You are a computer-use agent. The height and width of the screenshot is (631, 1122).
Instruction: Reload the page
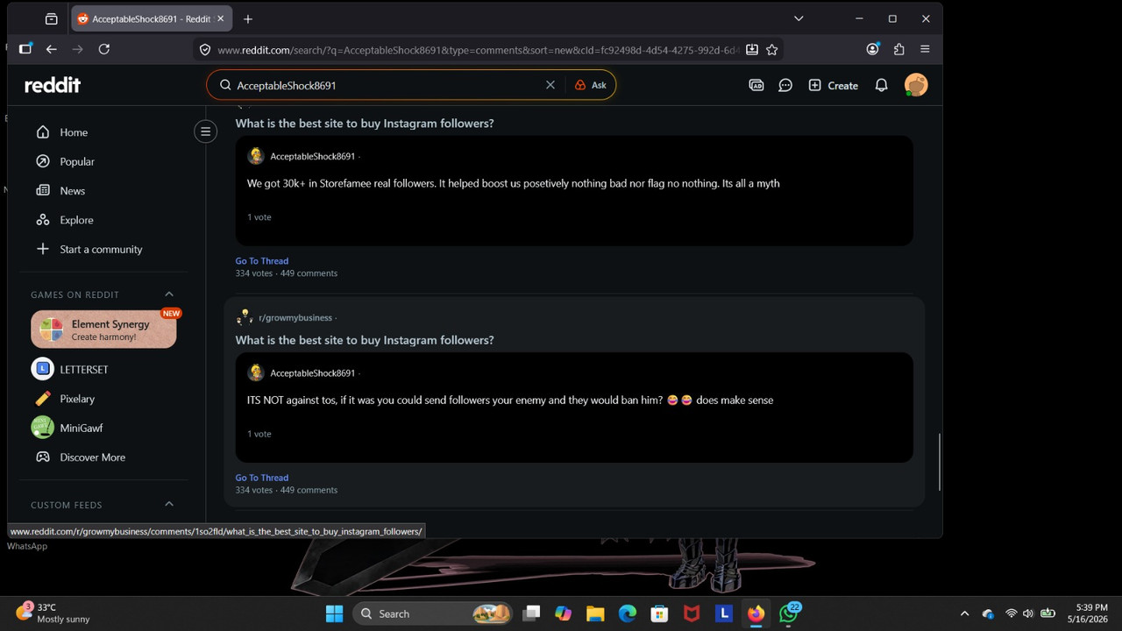(x=103, y=49)
